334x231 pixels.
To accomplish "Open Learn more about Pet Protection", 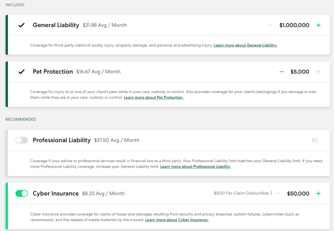I will pos(153,97).
